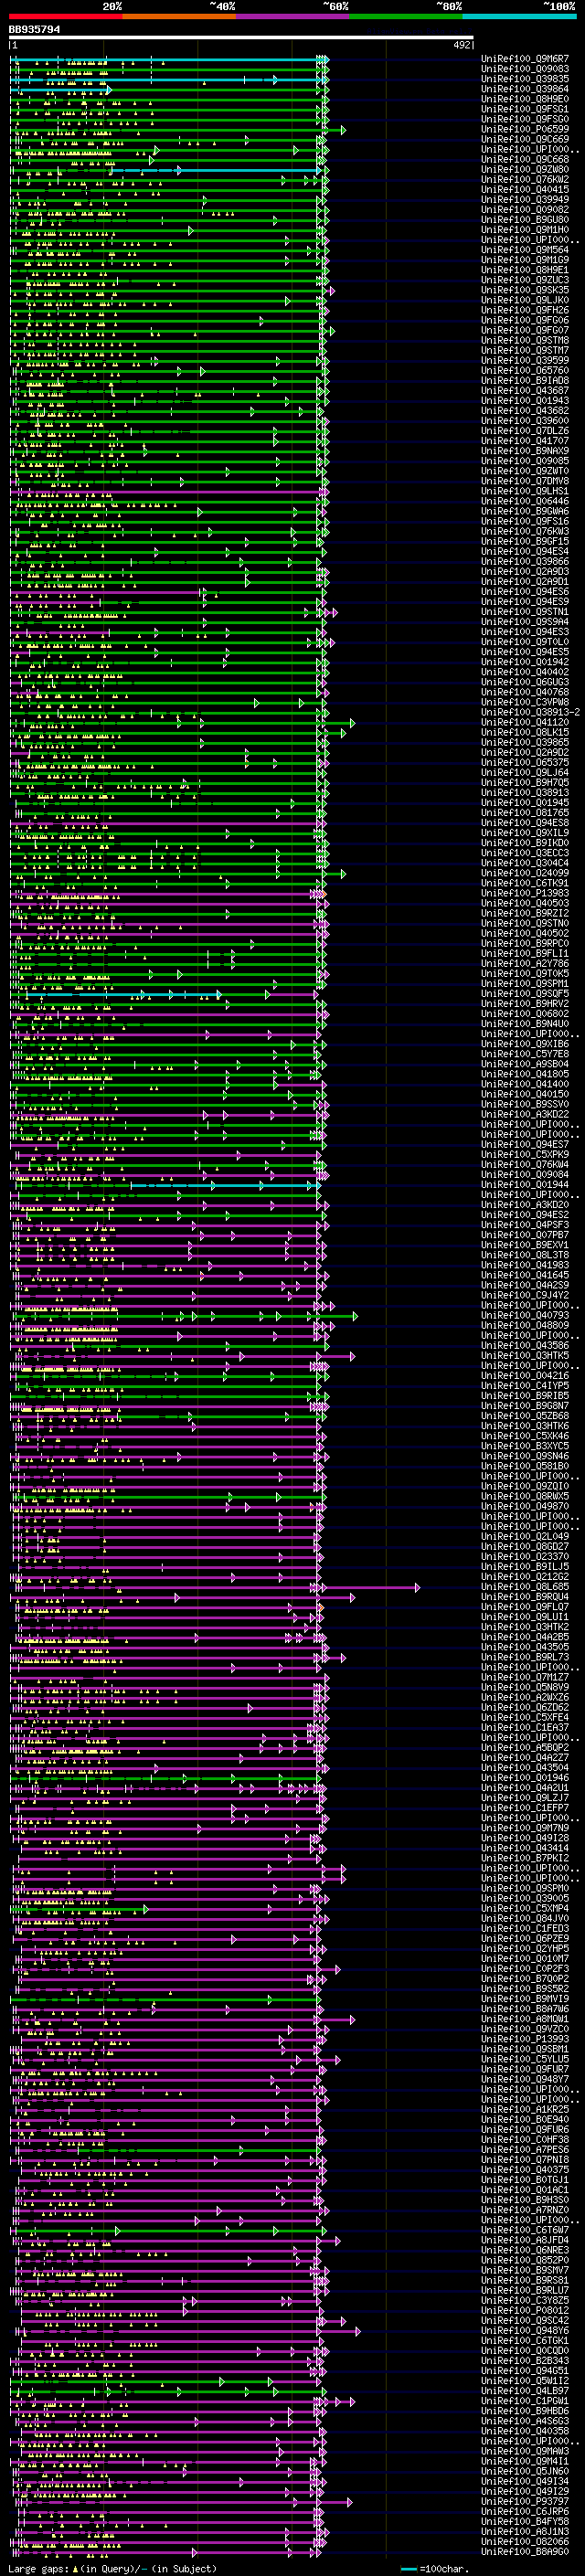Open hit UniRef100_Q9M6R7
Viewport: 585px width, 2576px height.
point(525,59)
